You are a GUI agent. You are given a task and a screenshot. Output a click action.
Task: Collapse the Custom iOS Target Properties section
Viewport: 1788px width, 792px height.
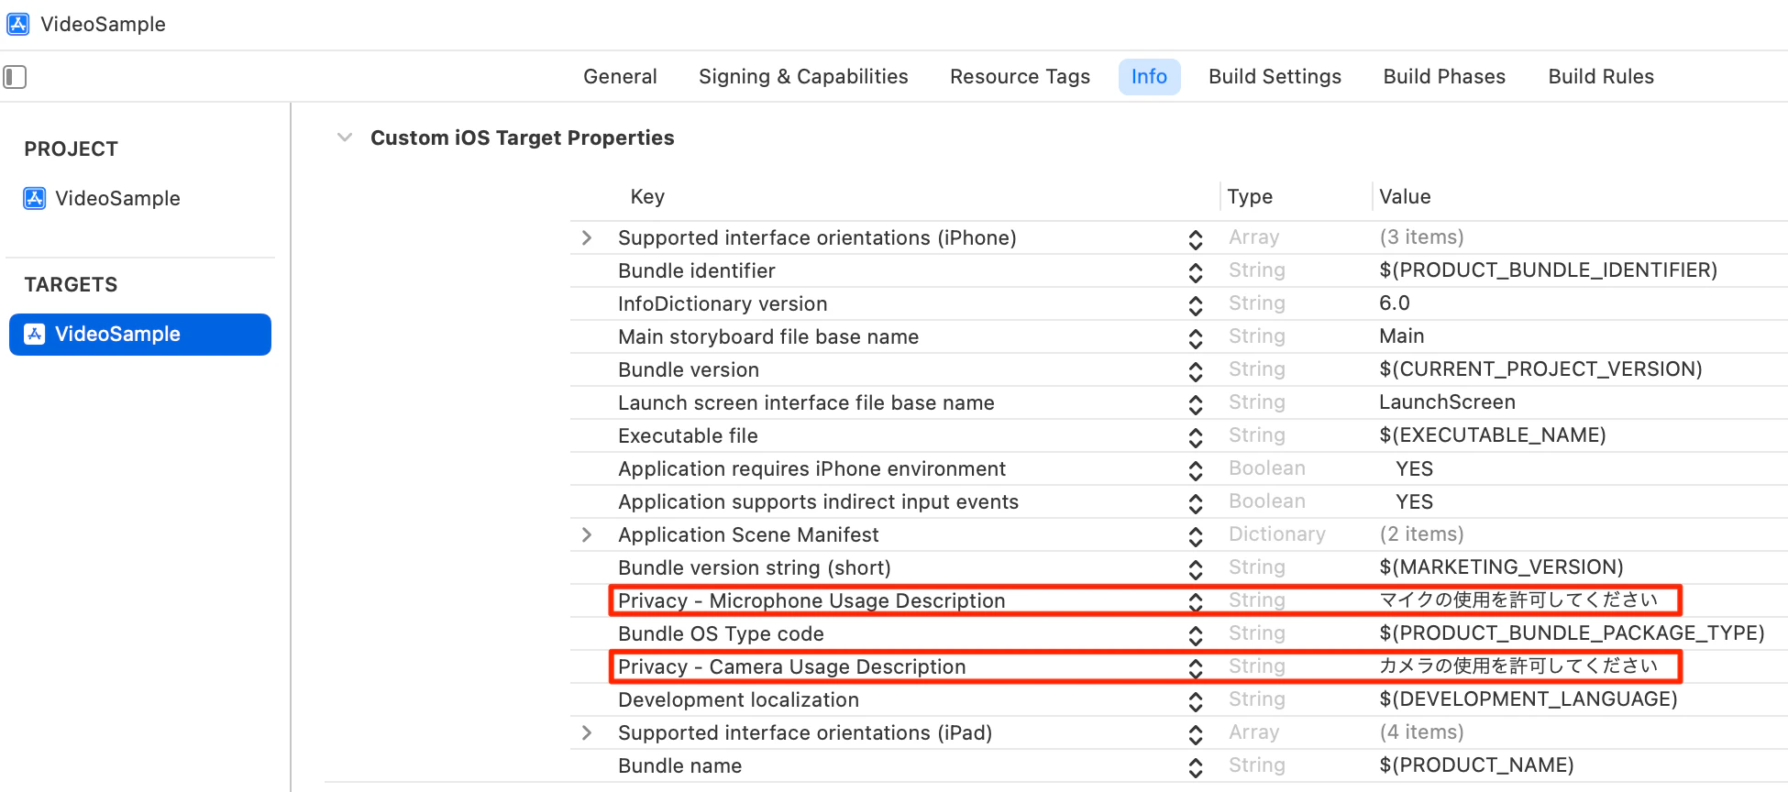(x=345, y=137)
